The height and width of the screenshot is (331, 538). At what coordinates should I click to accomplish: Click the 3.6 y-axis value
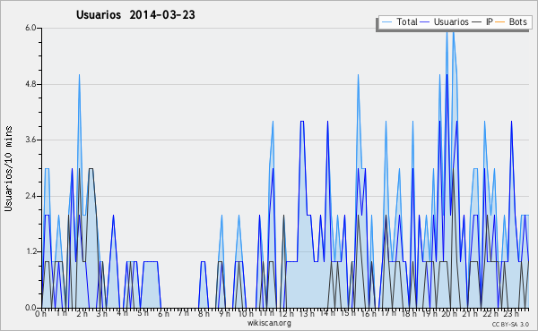click(30, 140)
